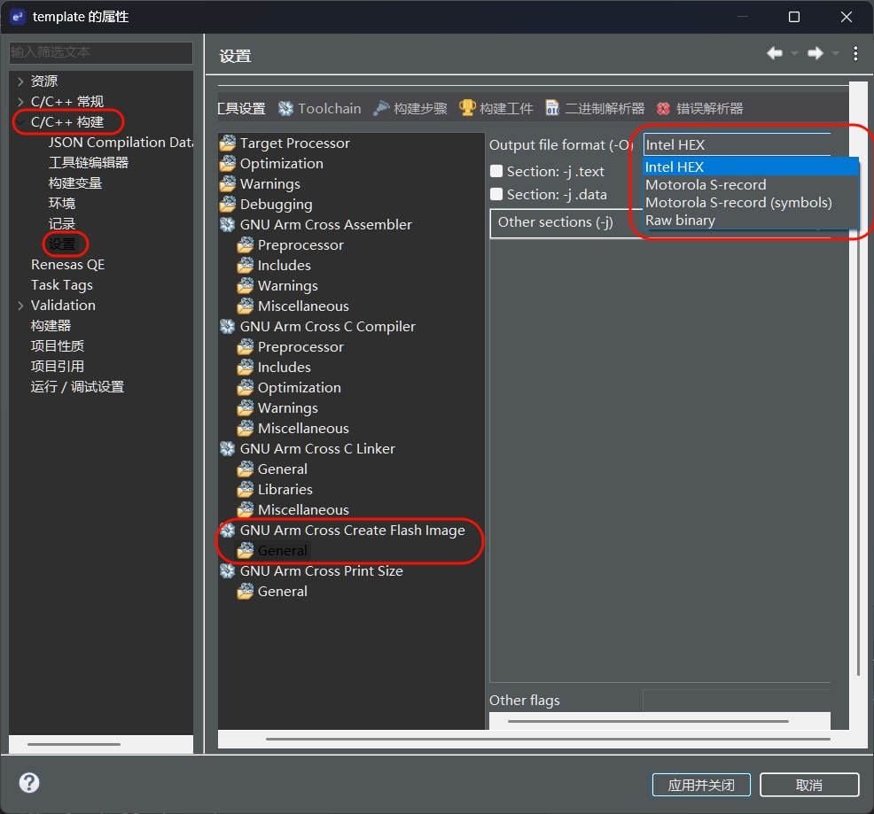
Task: Select Preprocessor under Cross Assembler
Action: coord(300,245)
